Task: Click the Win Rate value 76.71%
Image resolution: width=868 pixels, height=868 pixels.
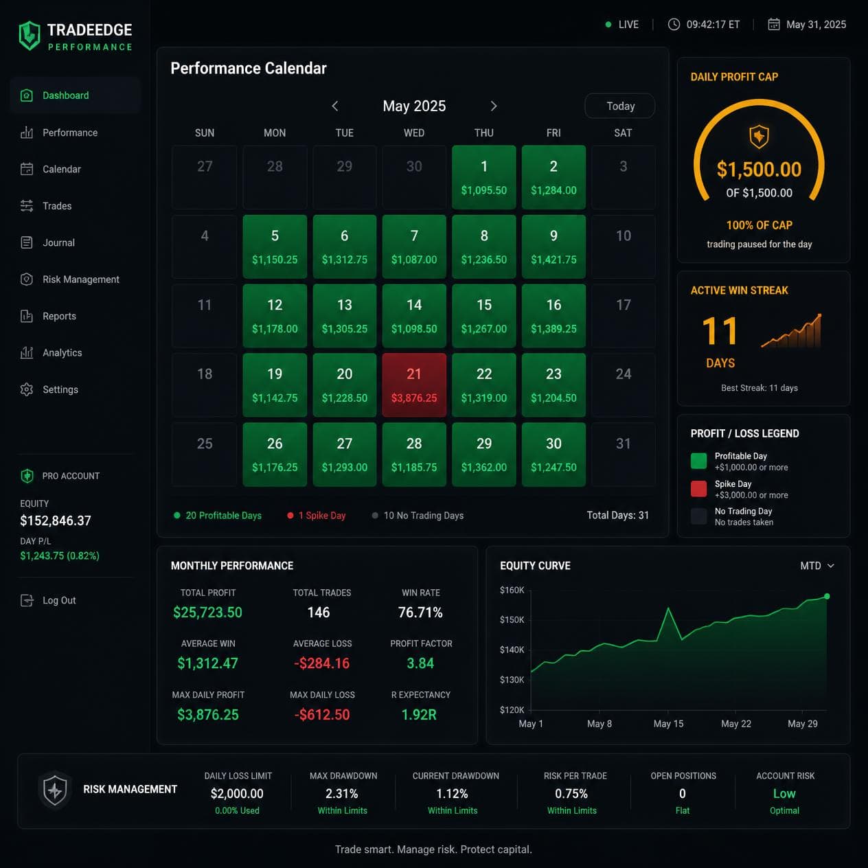Action: tap(421, 613)
